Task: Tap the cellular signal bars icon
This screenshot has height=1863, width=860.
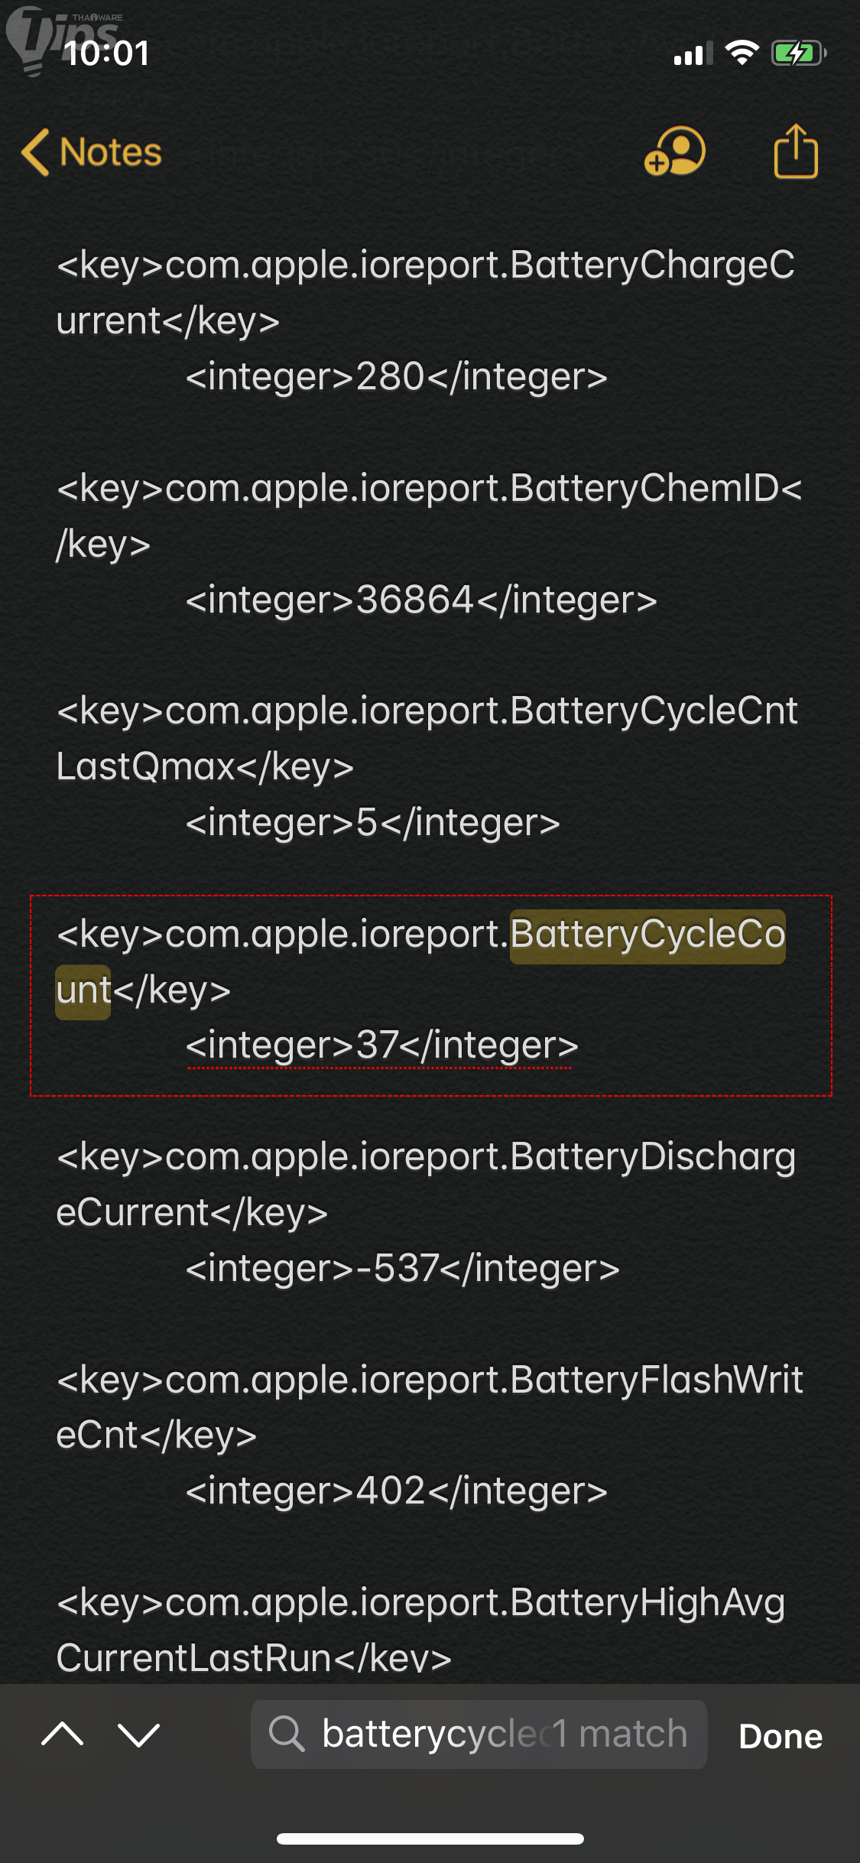Action: (693, 54)
